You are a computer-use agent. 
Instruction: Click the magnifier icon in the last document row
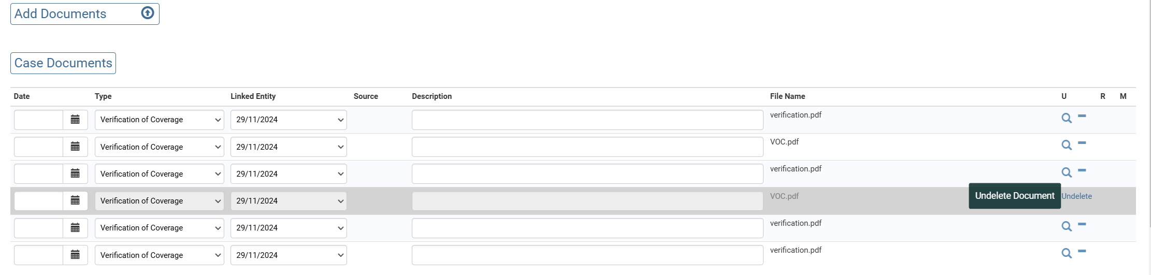pos(1066,253)
